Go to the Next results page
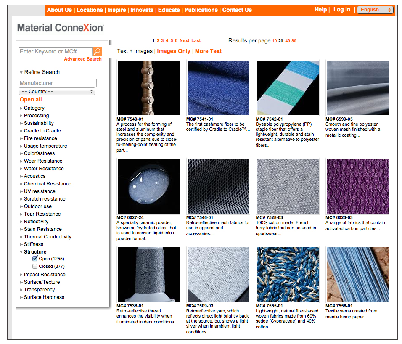Screen dimensions: 402x344 (184, 40)
